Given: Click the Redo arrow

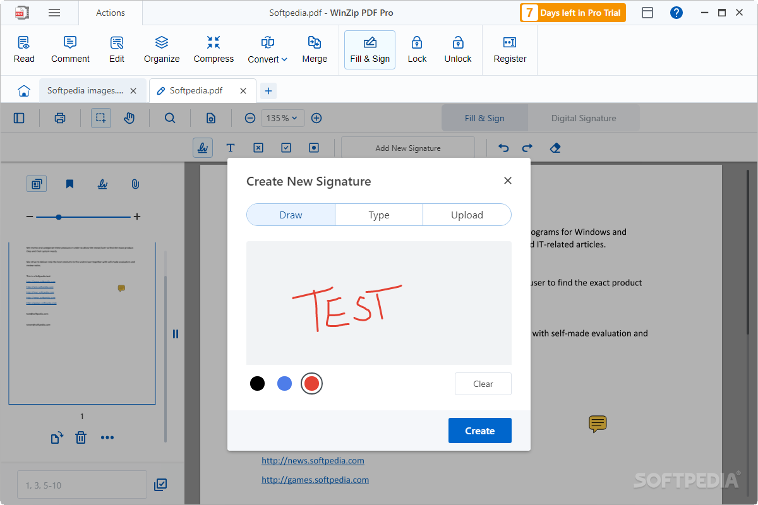Looking at the screenshot, I should pyautogui.click(x=527, y=148).
